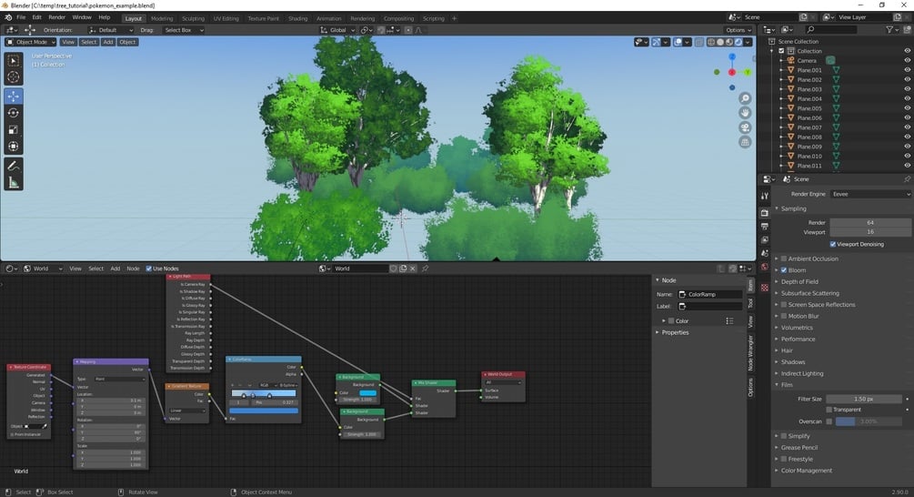Open the File menu
The image size is (914, 497).
tap(21, 17)
